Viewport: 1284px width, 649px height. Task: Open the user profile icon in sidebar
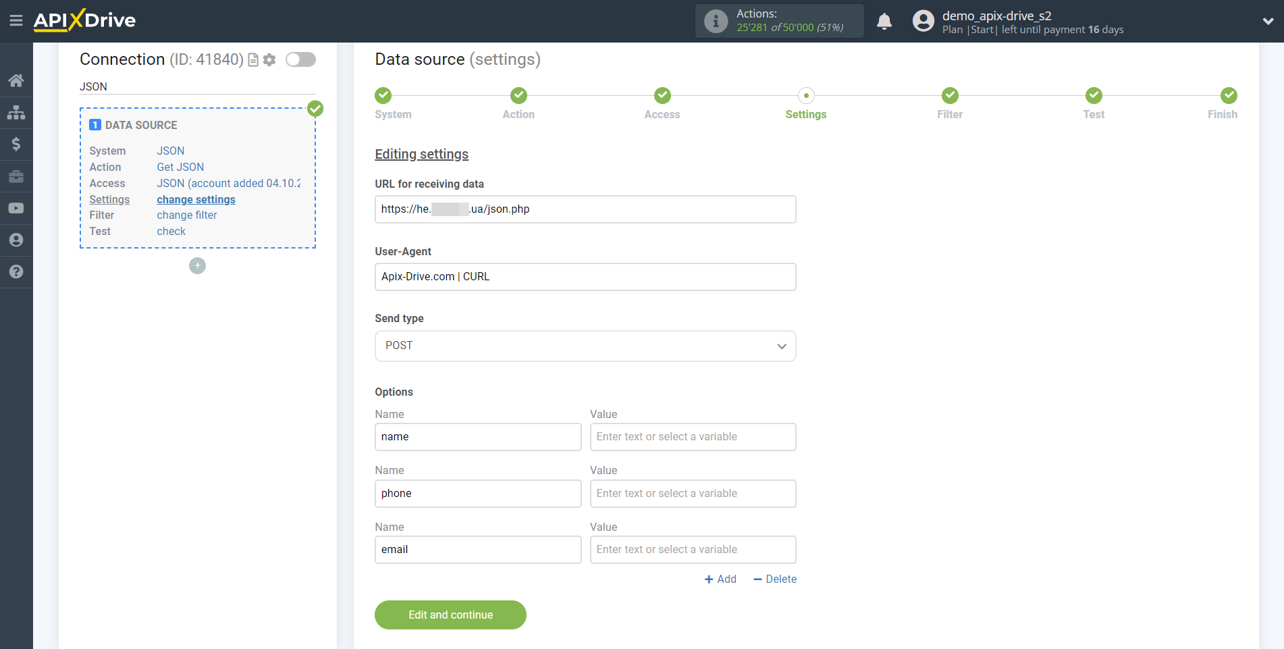(16, 240)
